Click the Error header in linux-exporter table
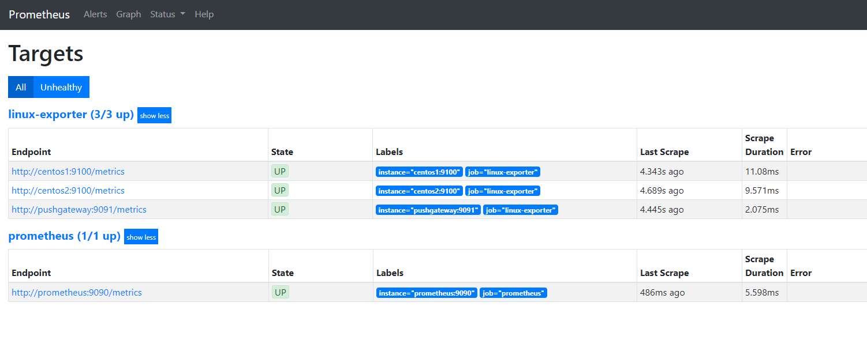Image resolution: width=867 pixels, height=344 pixels. click(801, 152)
